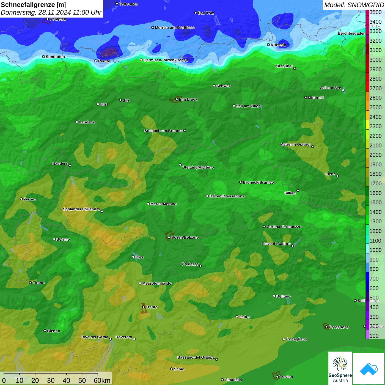Click the Bassano del Grappa label
The height and width of the screenshot is (385, 385).
[196, 357]
